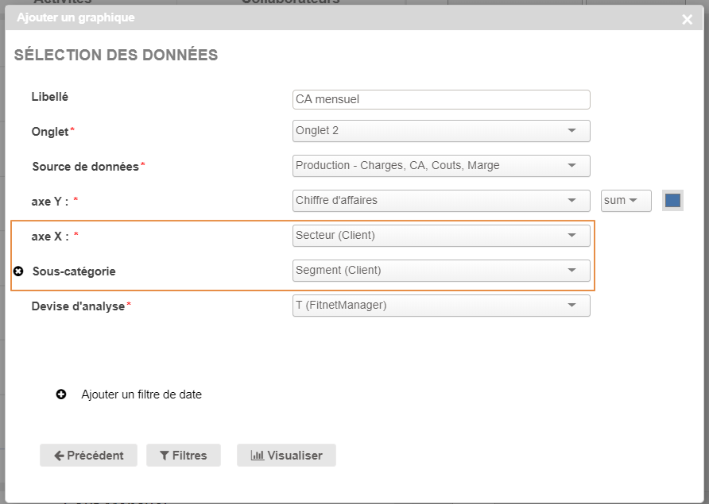Viewport: 709px width, 504px height.
Task: Close the Ajouter un graphique dialog
Action: point(687,19)
